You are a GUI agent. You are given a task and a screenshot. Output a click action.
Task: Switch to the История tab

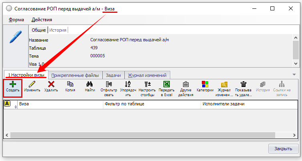click(x=58, y=30)
